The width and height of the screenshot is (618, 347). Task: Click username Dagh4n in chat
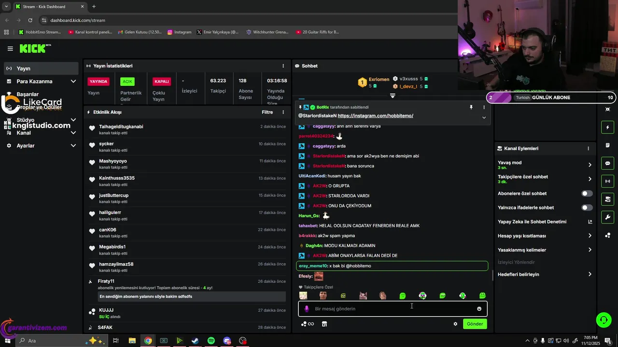click(313, 246)
